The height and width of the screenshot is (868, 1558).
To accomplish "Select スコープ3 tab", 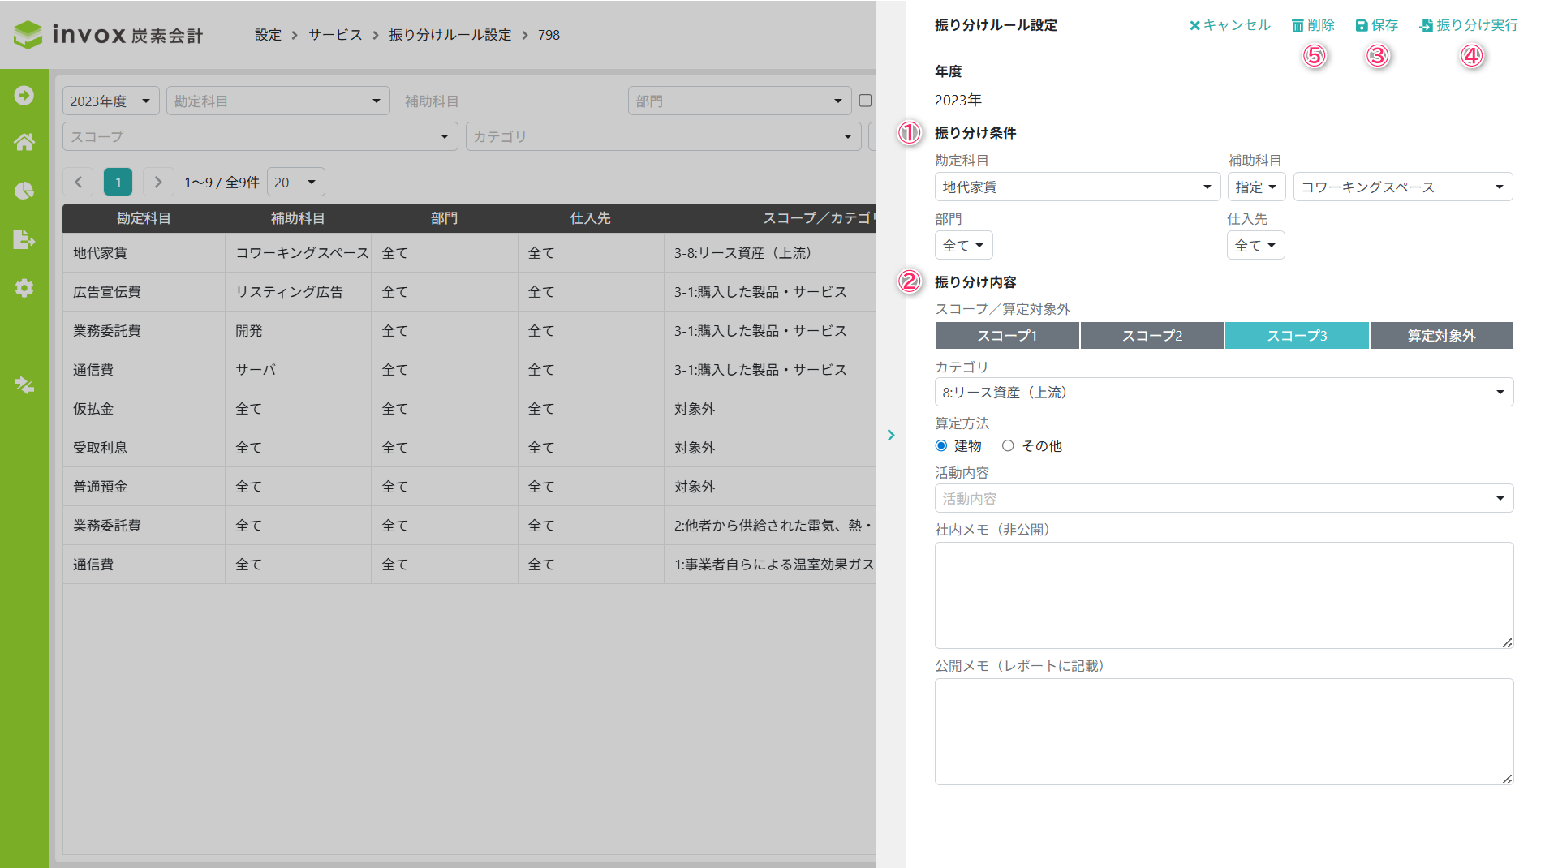I will pyautogui.click(x=1297, y=335).
